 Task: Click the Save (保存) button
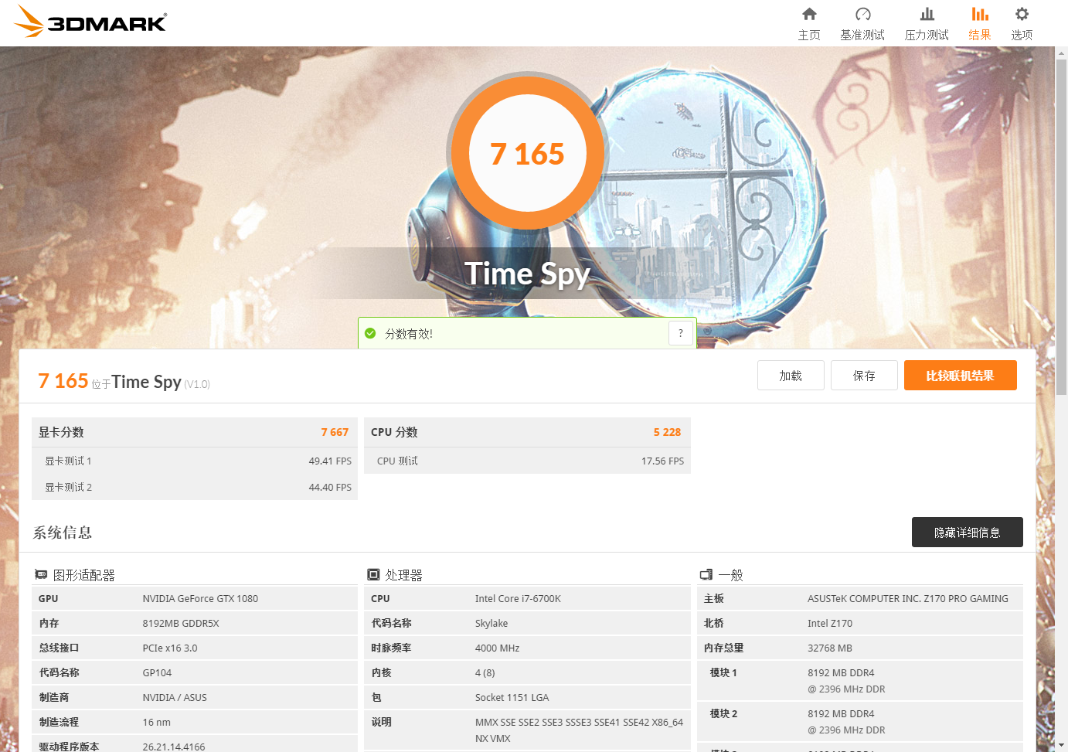point(863,376)
